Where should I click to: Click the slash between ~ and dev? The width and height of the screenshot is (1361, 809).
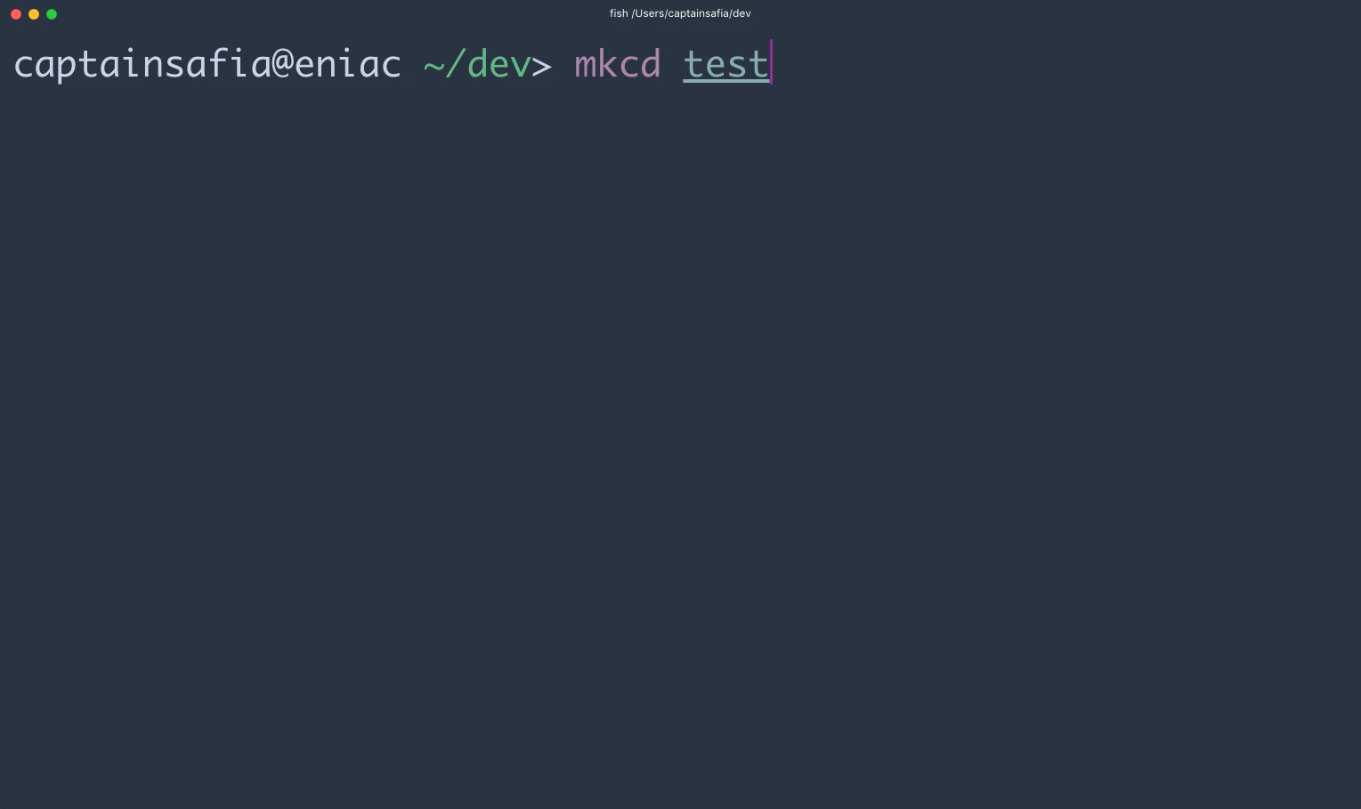click(x=455, y=64)
